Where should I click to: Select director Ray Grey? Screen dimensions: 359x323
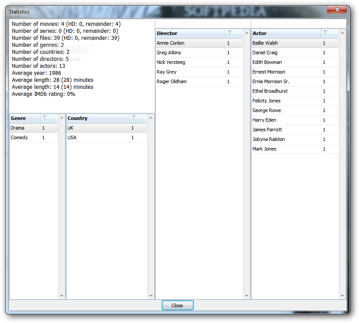point(199,72)
